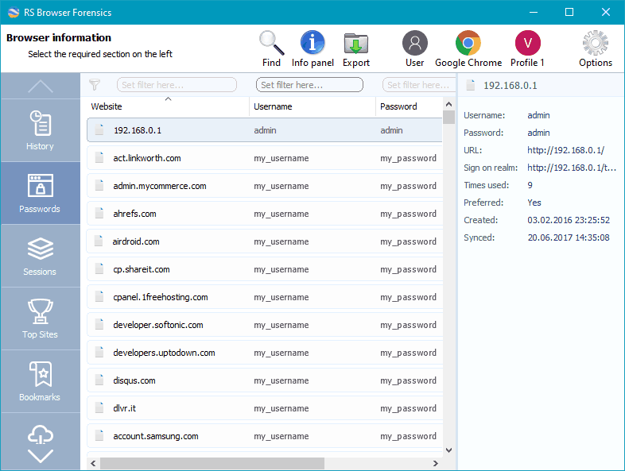Click the cloud download sidebar icon
625x471 pixels.
(x=40, y=434)
